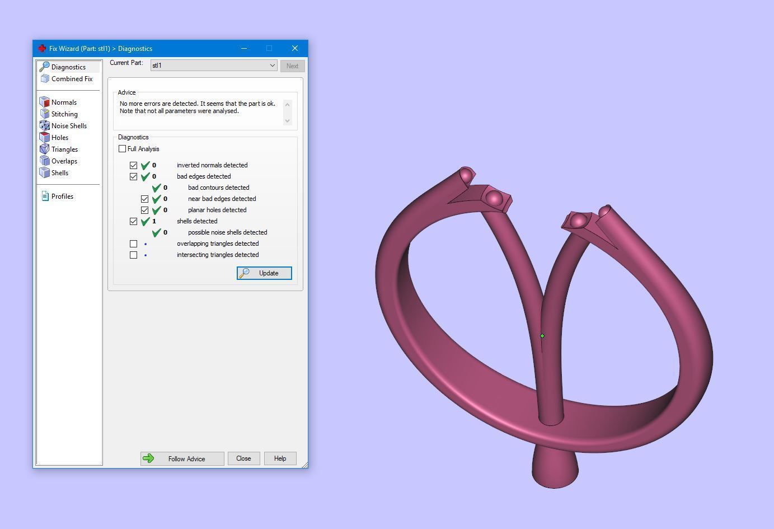Click the Normals cube icon
The width and height of the screenshot is (774, 529).
(x=45, y=102)
